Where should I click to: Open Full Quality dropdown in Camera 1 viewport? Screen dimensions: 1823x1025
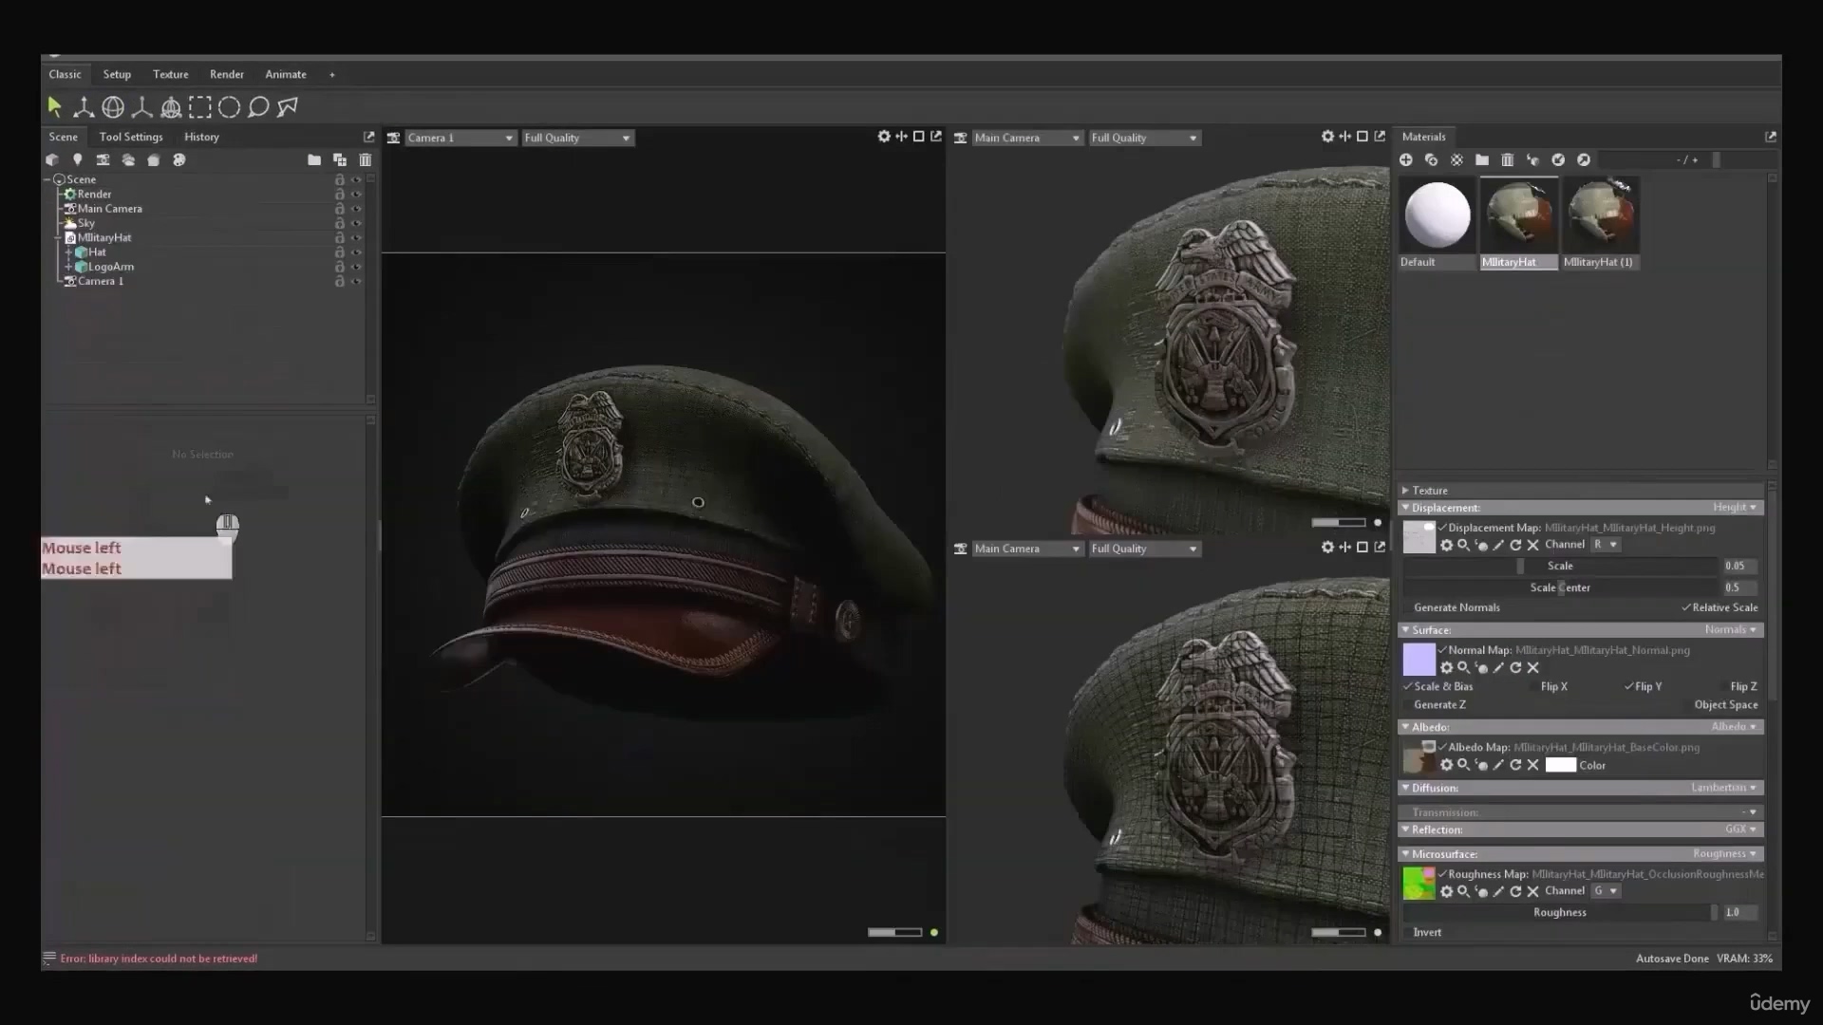tap(578, 138)
